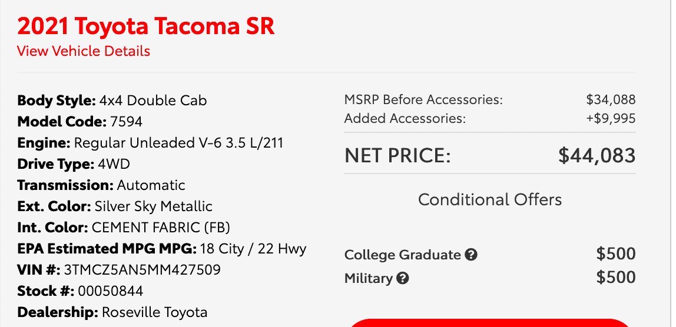Click the Roseville Toyota dealership name
The width and height of the screenshot is (676, 327).
154,312
